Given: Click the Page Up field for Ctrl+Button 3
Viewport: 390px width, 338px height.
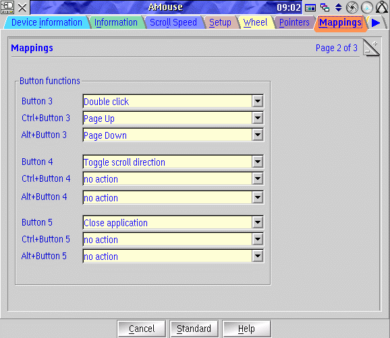Looking at the screenshot, I should pyautogui.click(x=167, y=118).
